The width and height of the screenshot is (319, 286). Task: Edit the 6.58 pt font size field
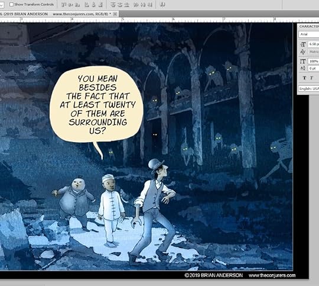(x=313, y=44)
